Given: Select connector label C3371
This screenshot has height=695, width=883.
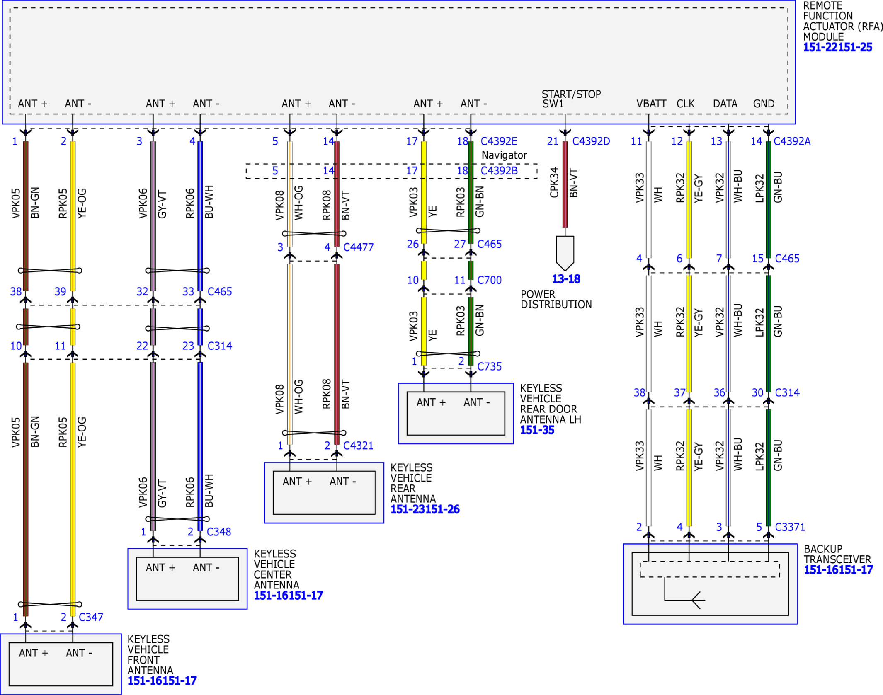Looking at the screenshot, I should tap(790, 528).
